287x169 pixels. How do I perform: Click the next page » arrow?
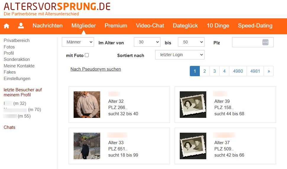click(269, 71)
